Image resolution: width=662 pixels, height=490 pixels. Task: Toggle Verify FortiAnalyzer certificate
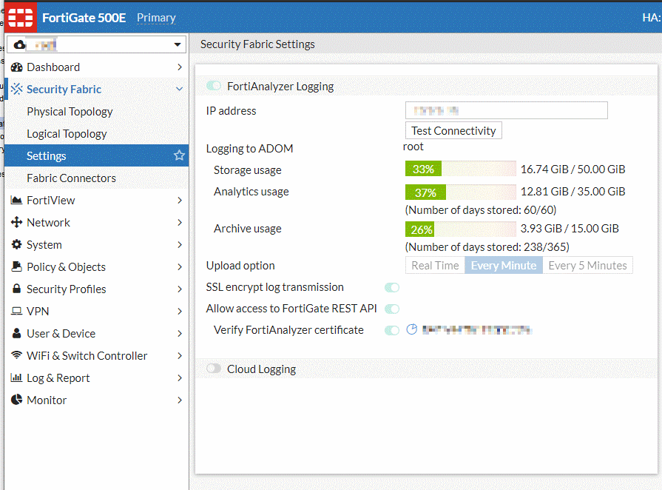pos(392,330)
